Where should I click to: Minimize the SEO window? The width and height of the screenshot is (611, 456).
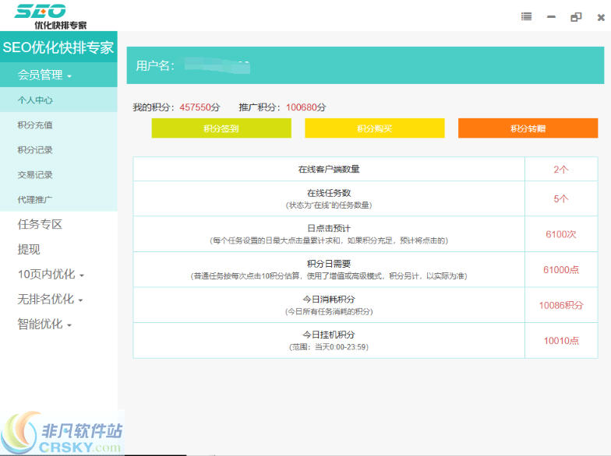click(x=551, y=17)
